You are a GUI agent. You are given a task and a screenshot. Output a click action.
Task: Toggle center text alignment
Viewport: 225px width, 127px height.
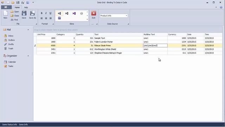point(46,18)
